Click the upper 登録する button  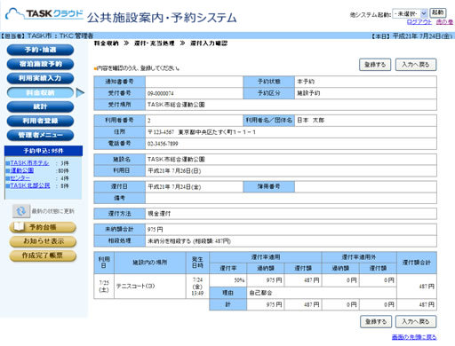375,65
